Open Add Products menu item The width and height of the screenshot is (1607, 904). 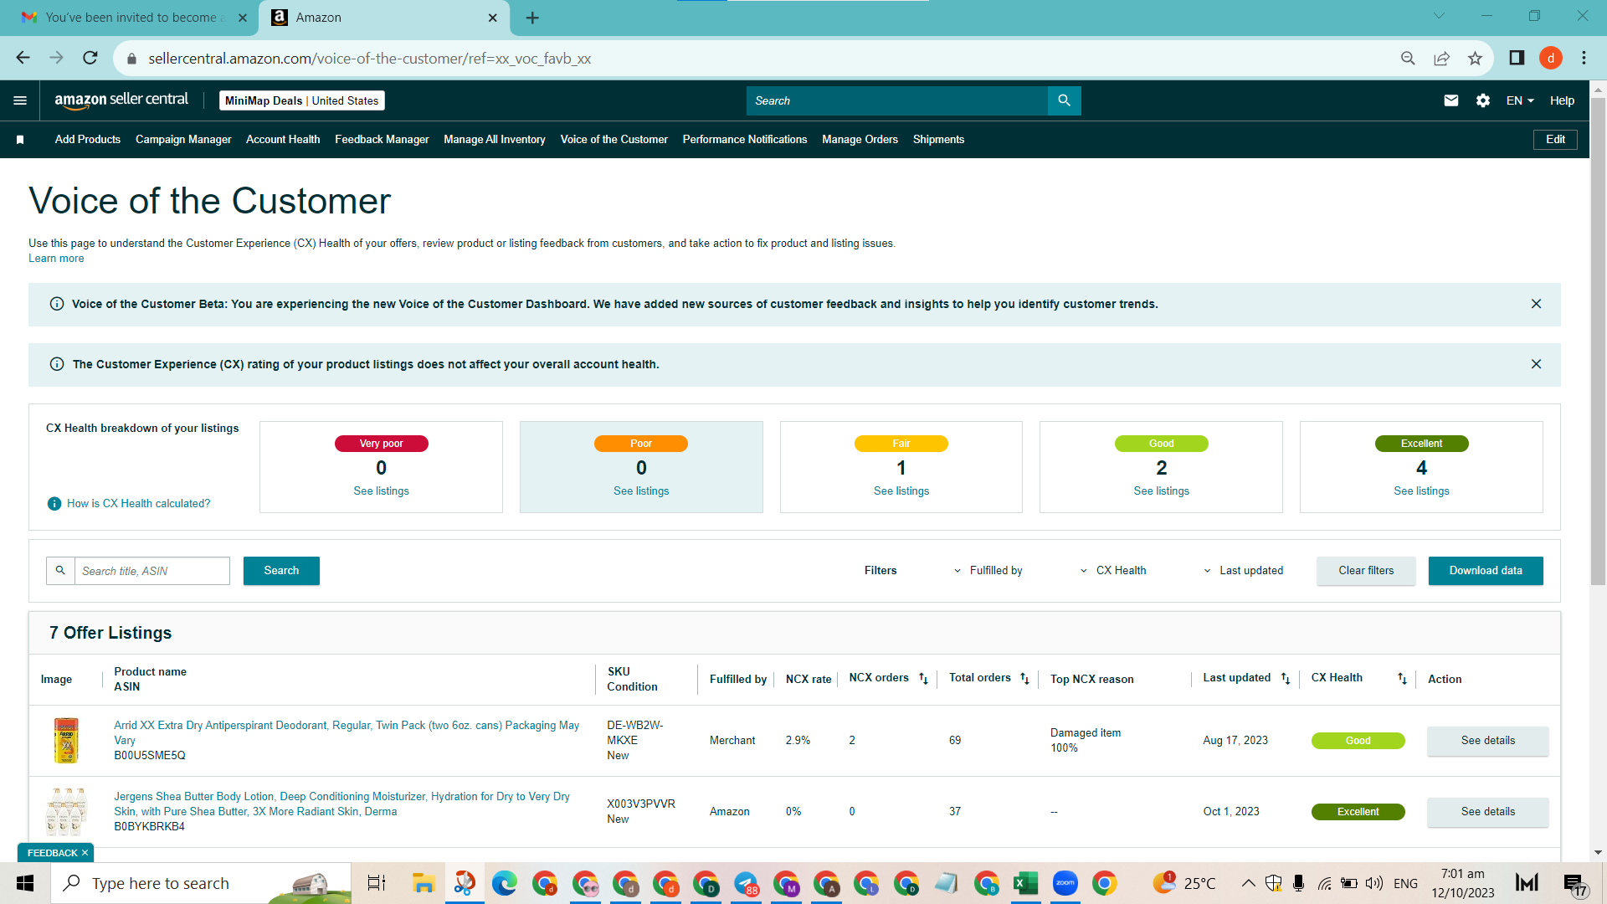(88, 140)
